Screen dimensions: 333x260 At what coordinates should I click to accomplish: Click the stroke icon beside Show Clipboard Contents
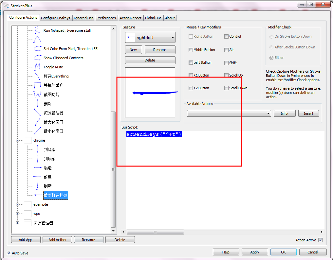[x=37, y=58]
